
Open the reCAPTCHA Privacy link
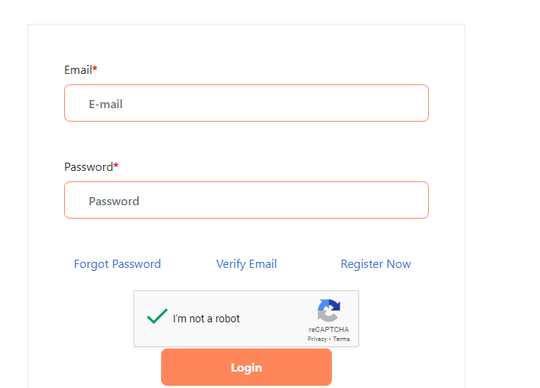pos(317,339)
